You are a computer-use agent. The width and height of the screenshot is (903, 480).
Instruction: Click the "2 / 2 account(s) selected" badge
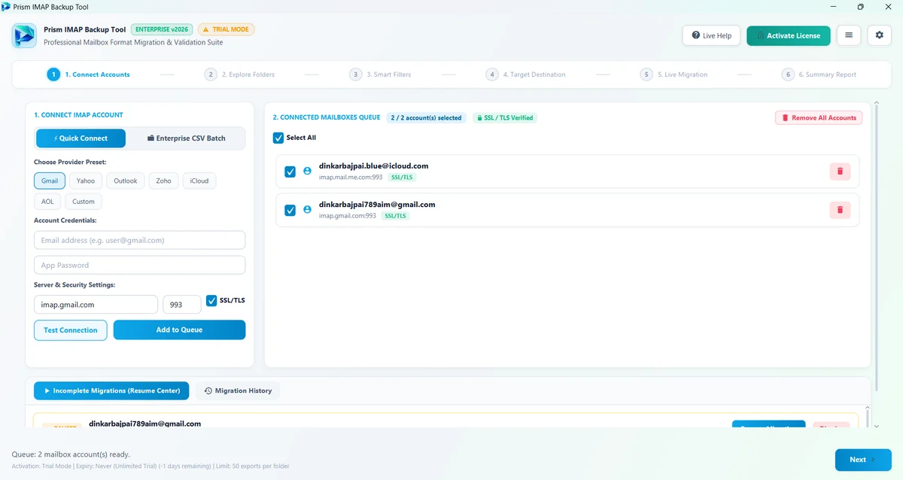(426, 118)
